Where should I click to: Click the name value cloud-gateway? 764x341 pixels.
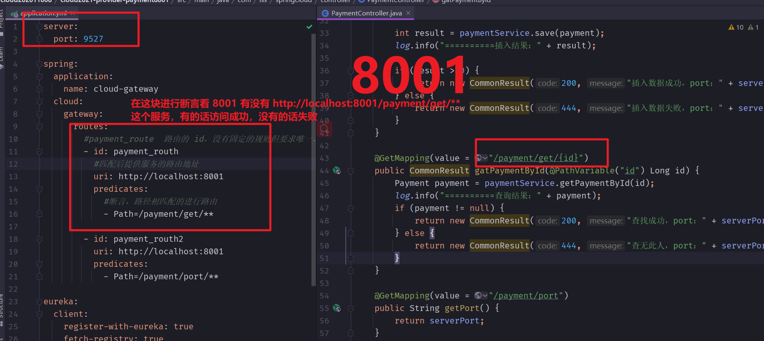[126, 89]
